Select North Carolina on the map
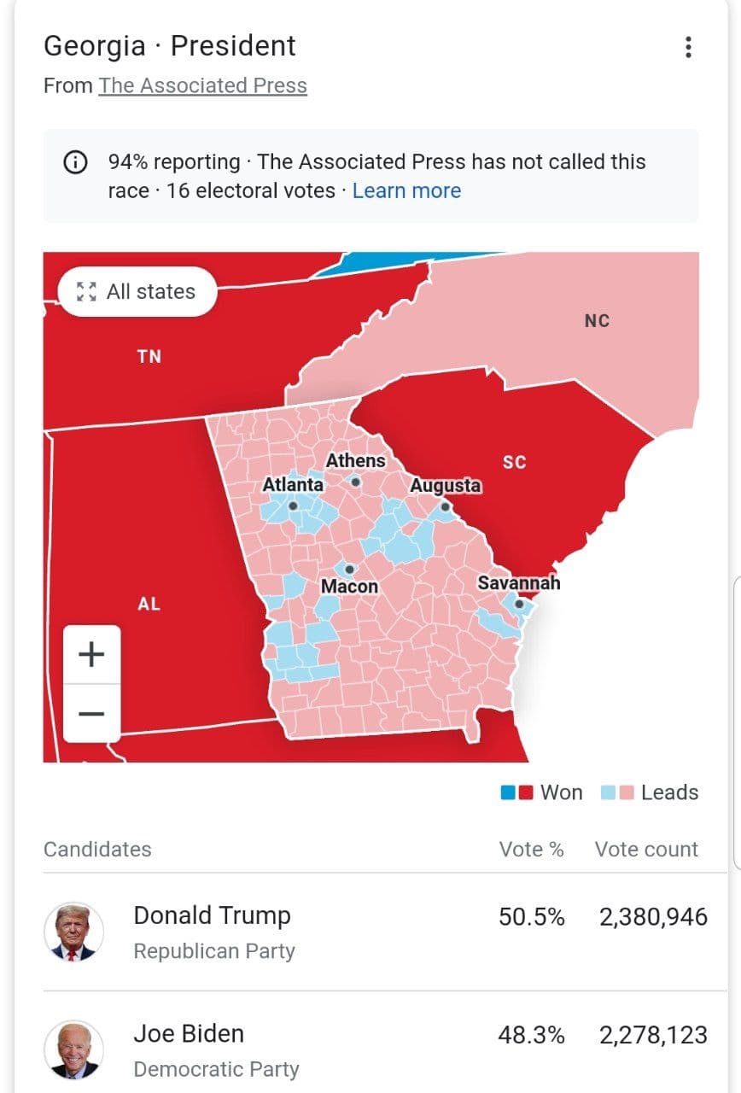This screenshot has height=1093, width=741. point(597,321)
